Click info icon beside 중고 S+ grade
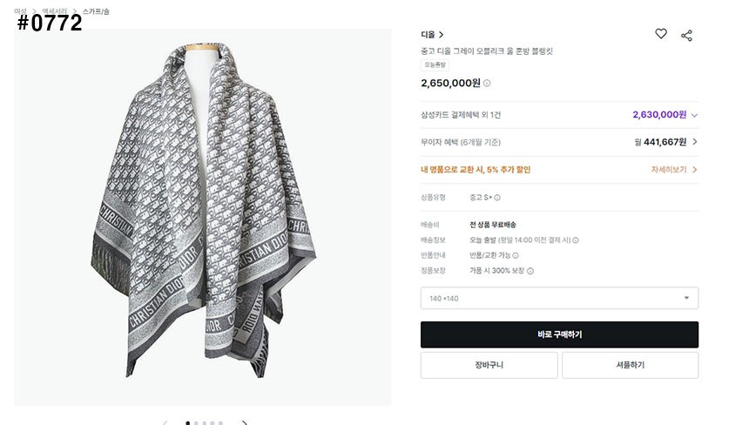Viewport: 749px width, 425px height. (497, 198)
